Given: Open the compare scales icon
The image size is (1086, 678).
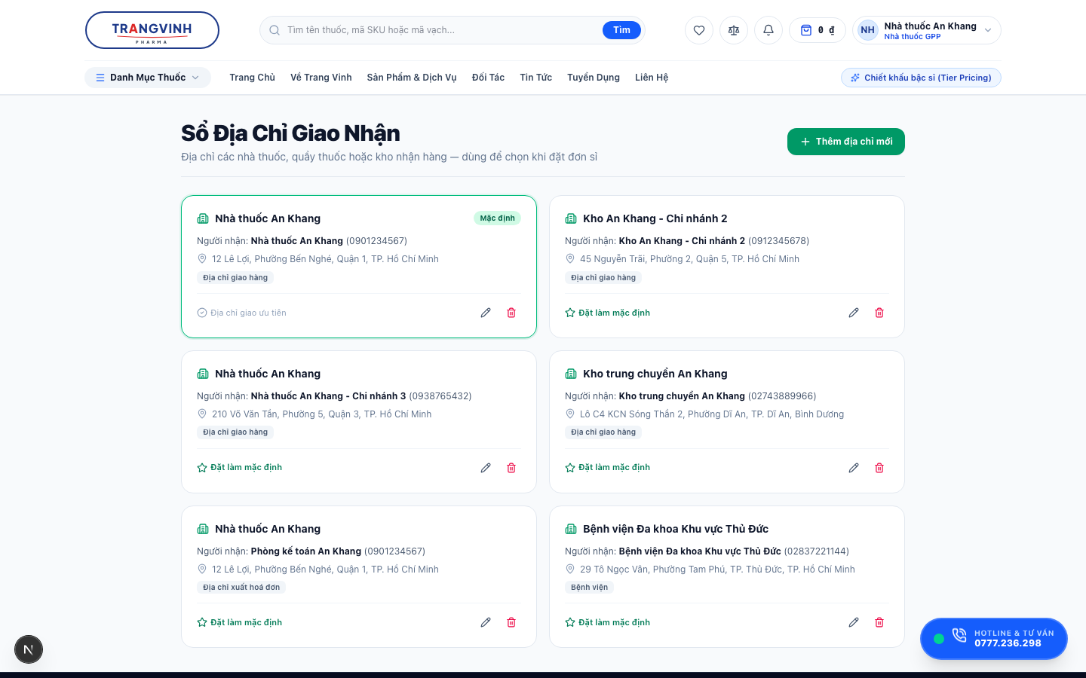Looking at the screenshot, I should tap(734, 30).
